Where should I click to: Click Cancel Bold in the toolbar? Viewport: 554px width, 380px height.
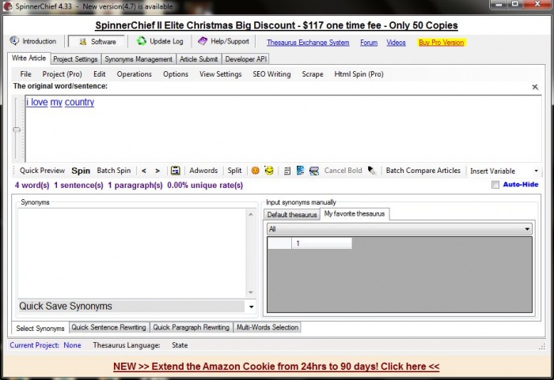[x=343, y=171]
